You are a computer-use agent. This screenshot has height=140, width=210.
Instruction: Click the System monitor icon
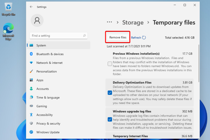click(x=31, y=45)
